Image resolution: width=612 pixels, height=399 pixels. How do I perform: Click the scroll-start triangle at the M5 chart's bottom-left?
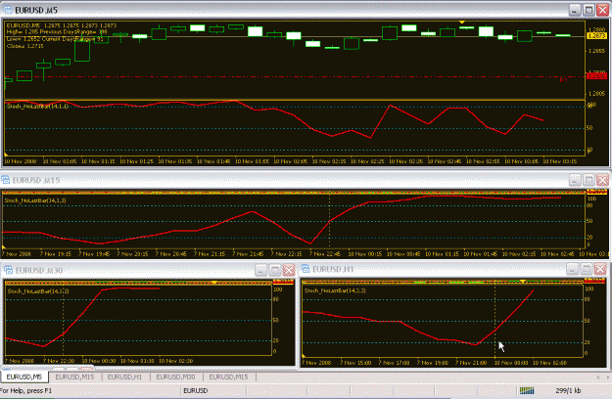point(6,155)
